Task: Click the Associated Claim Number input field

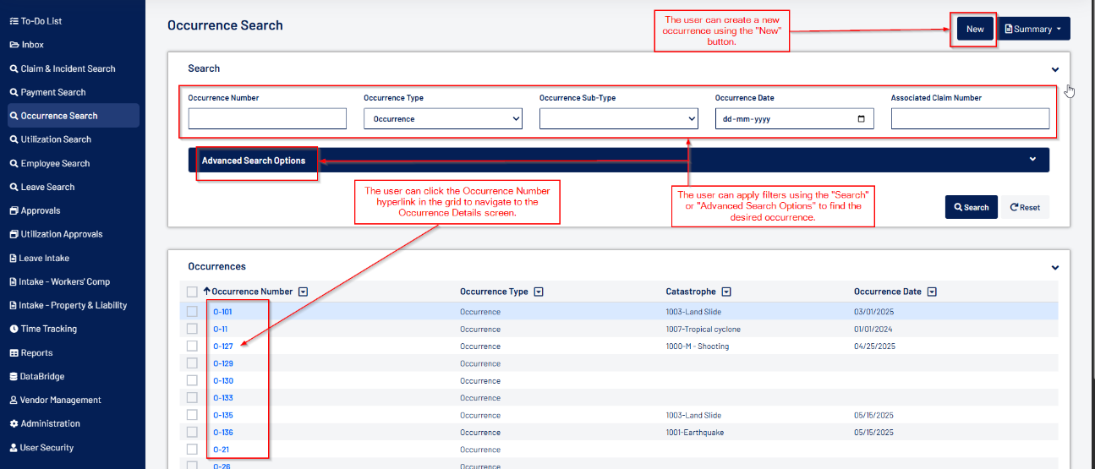Action: click(970, 119)
